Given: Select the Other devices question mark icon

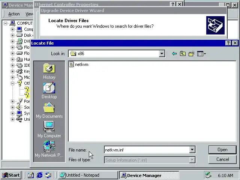Looking at the screenshot, I should [19, 83].
